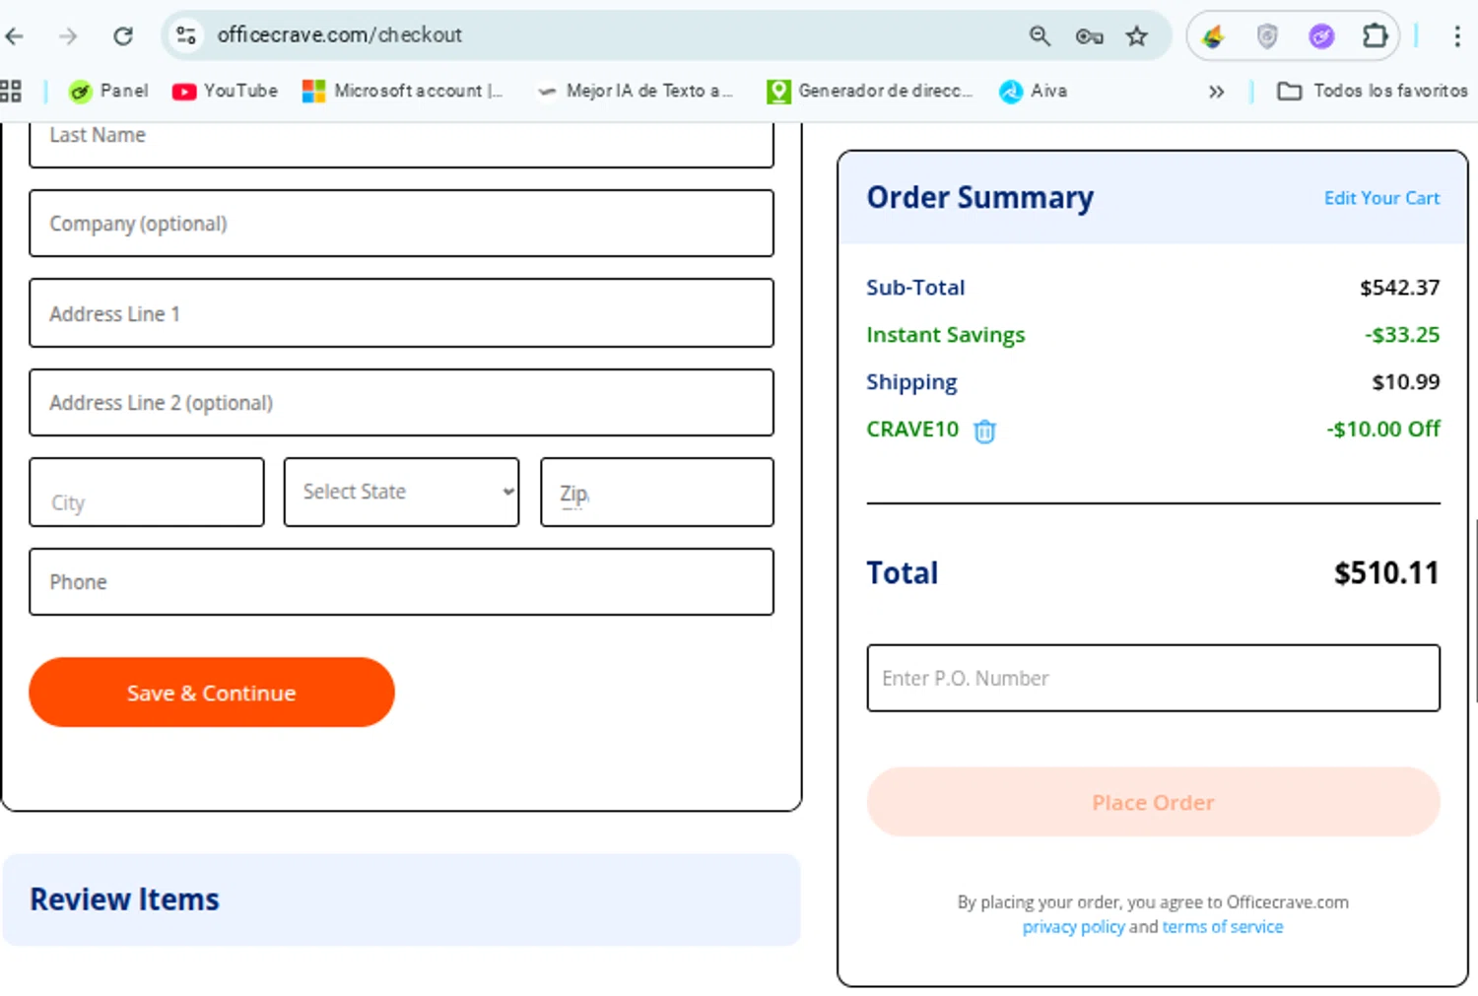Click the Shipping value $10.99
Viewport: 1478px width, 996px height.
(1406, 382)
